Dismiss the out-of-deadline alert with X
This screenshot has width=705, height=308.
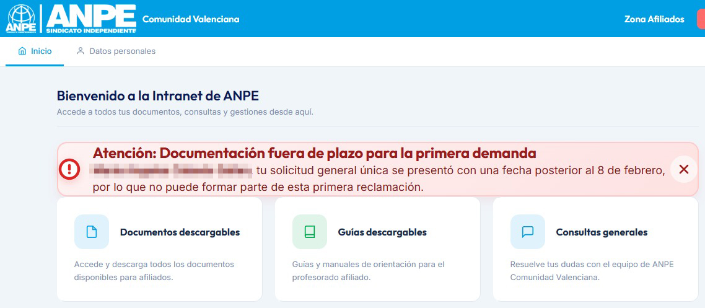pyautogui.click(x=684, y=169)
